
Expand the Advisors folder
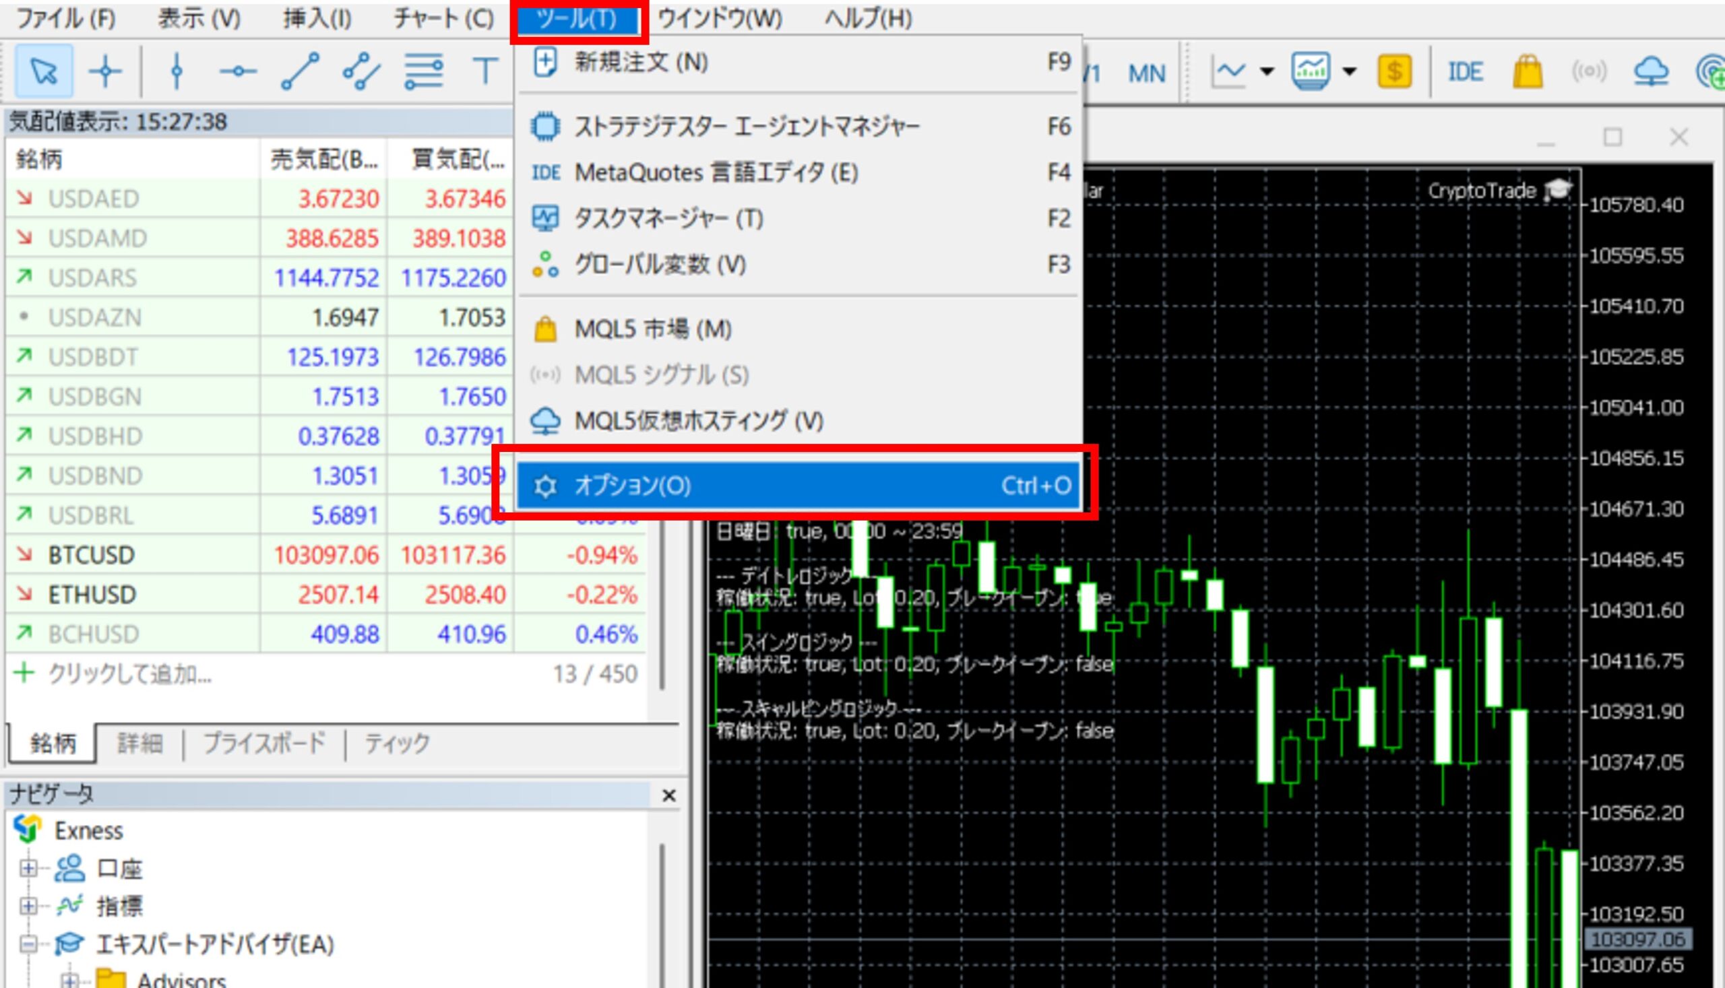69,980
